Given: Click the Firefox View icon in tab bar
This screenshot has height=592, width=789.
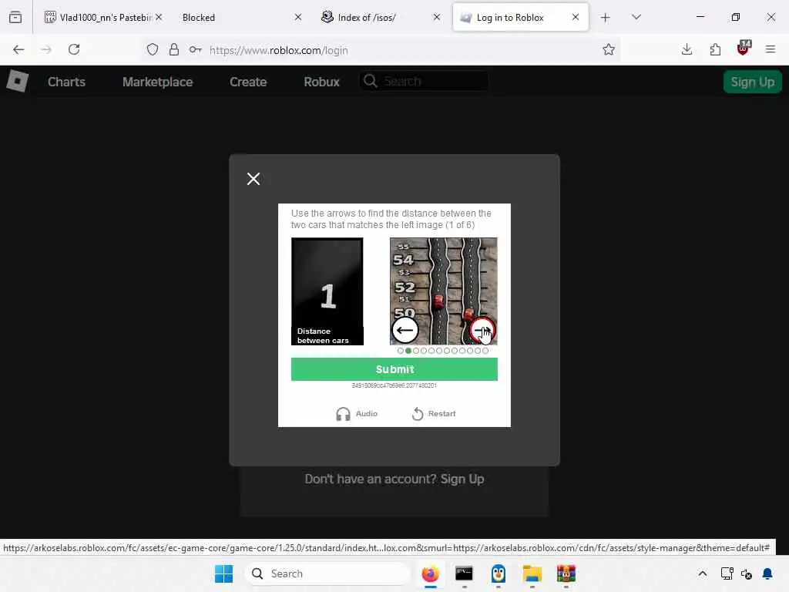Looking at the screenshot, I should click(x=15, y=17).
